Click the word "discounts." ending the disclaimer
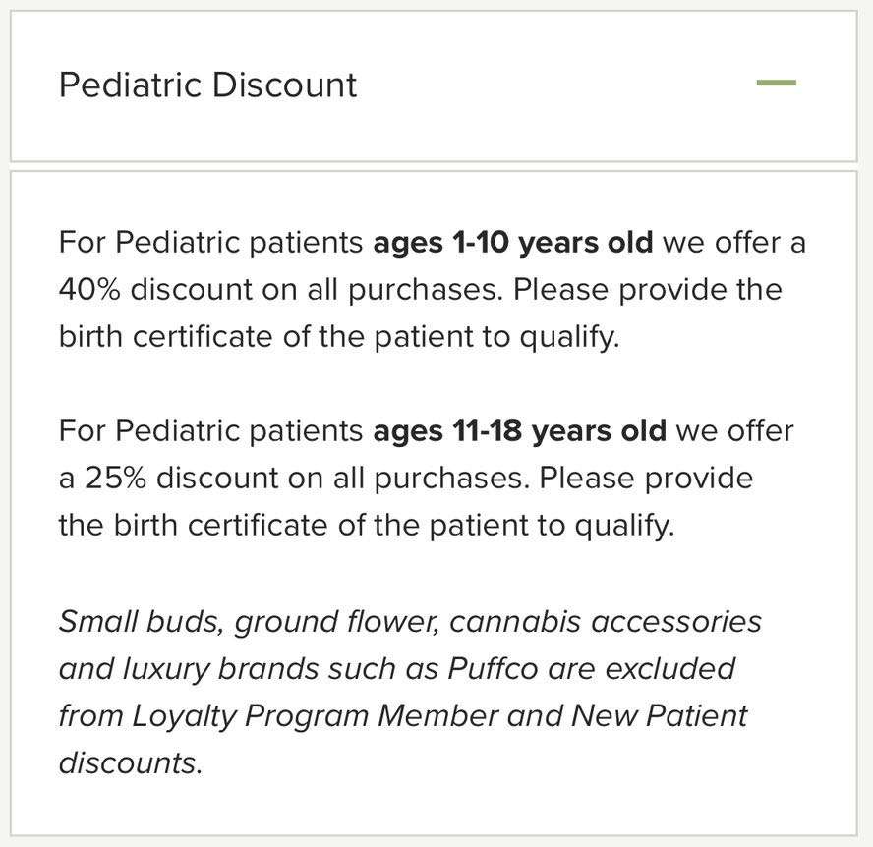 point(130,762)
